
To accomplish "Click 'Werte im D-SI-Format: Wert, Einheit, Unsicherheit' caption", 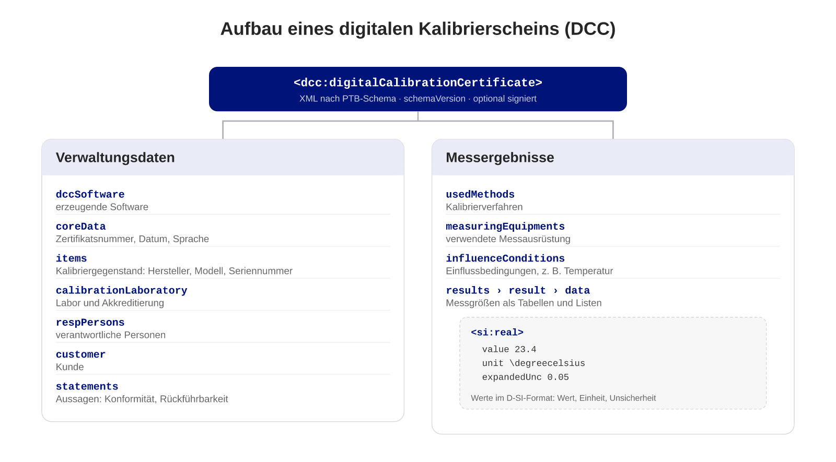I will pyautogui.click(x=563, y=398).
